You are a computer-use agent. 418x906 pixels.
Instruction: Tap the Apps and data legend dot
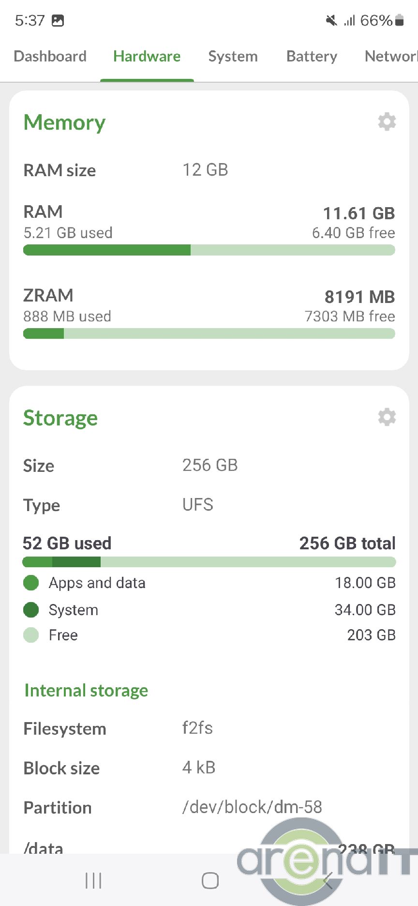pyautogui.click(x=31, y=583)
